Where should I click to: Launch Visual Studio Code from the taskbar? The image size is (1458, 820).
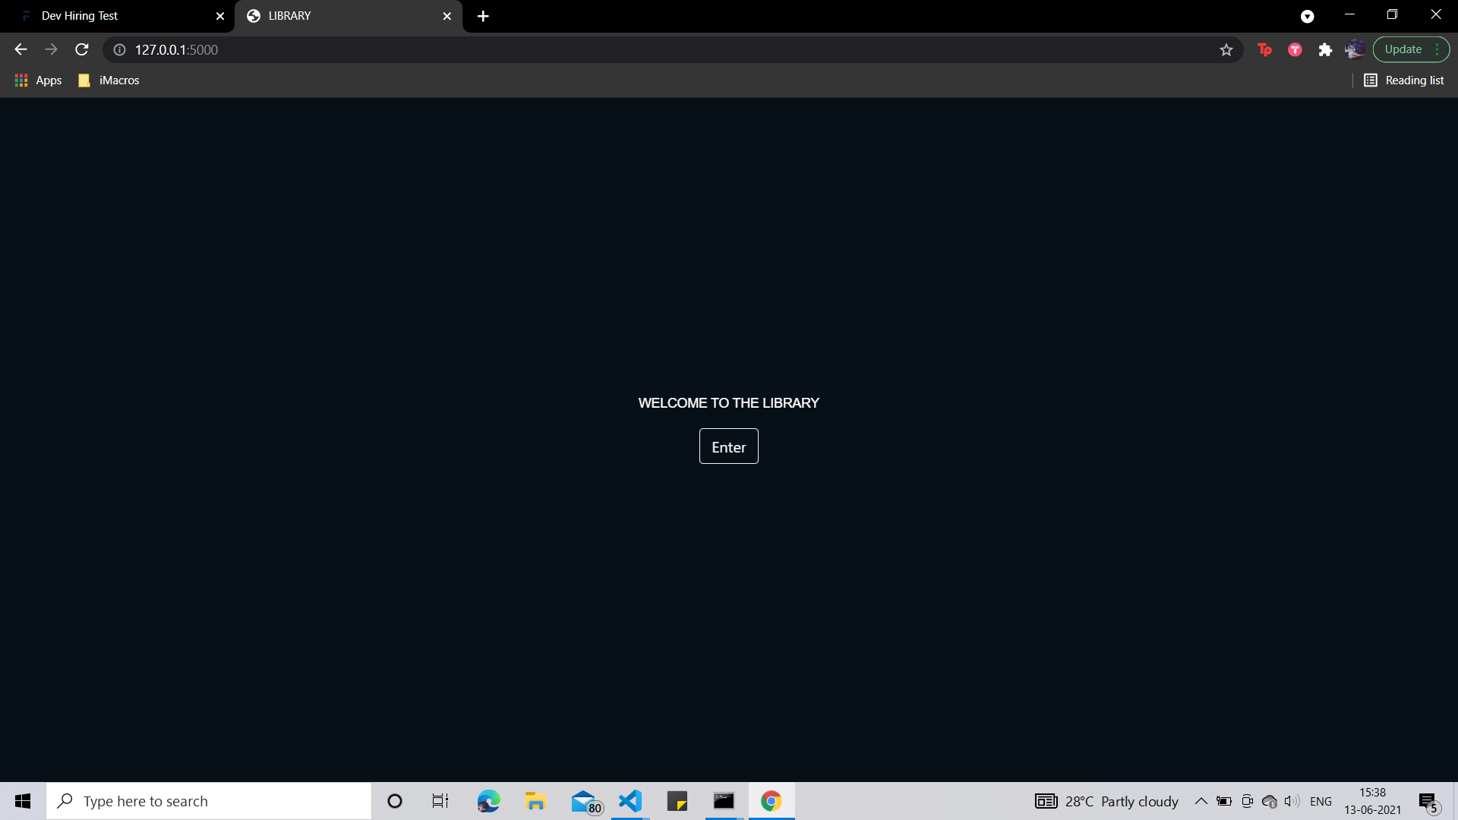click(x=630, y=800)
